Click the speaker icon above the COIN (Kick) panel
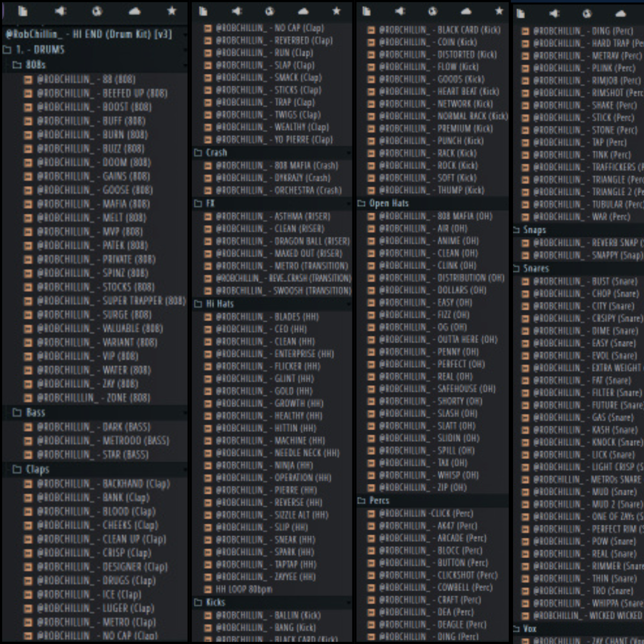This screenshot has width=644, height=644. (x=400, y=11)
